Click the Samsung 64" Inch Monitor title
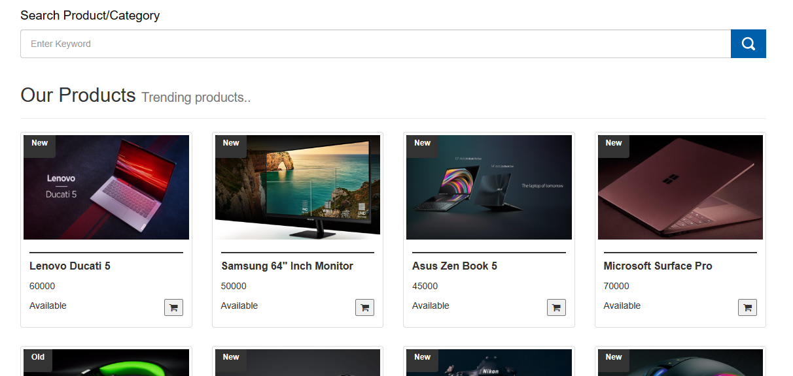This screenshot has width=793, height=376. click(x=287, y=266)
